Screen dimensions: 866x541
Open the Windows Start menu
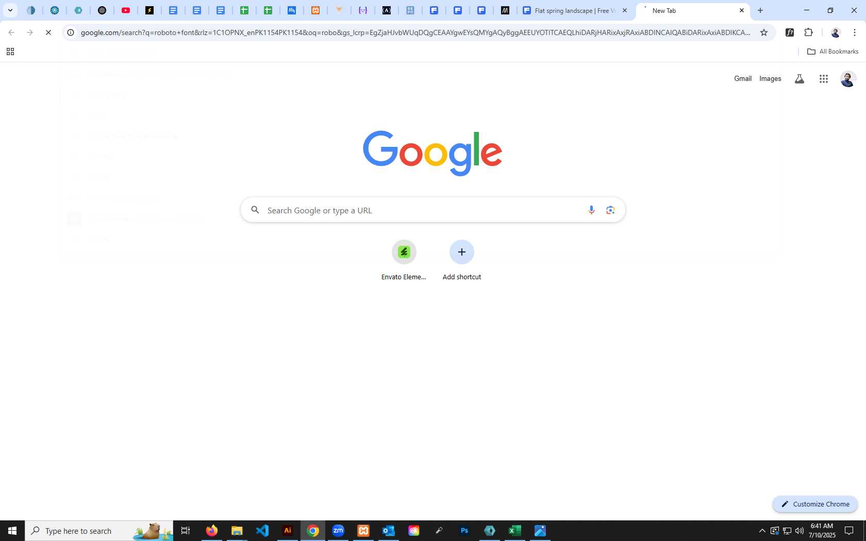(12, 531)
